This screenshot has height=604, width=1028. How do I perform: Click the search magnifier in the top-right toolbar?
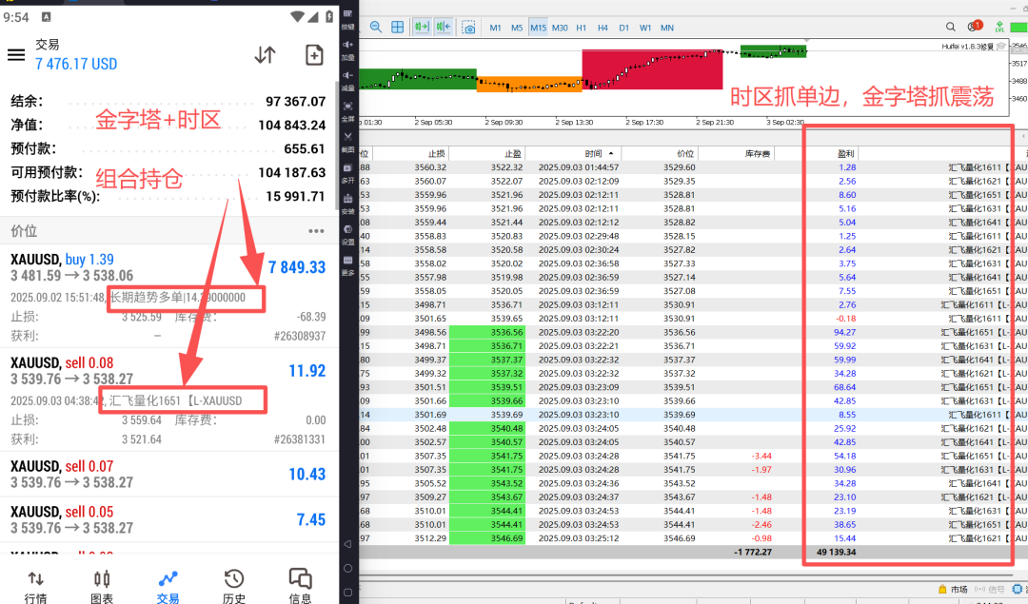(x=949, y=28)
